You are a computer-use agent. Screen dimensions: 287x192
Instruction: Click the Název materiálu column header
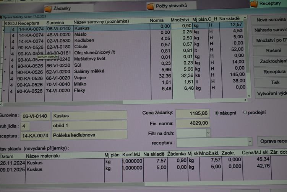[x=43, y=156]
